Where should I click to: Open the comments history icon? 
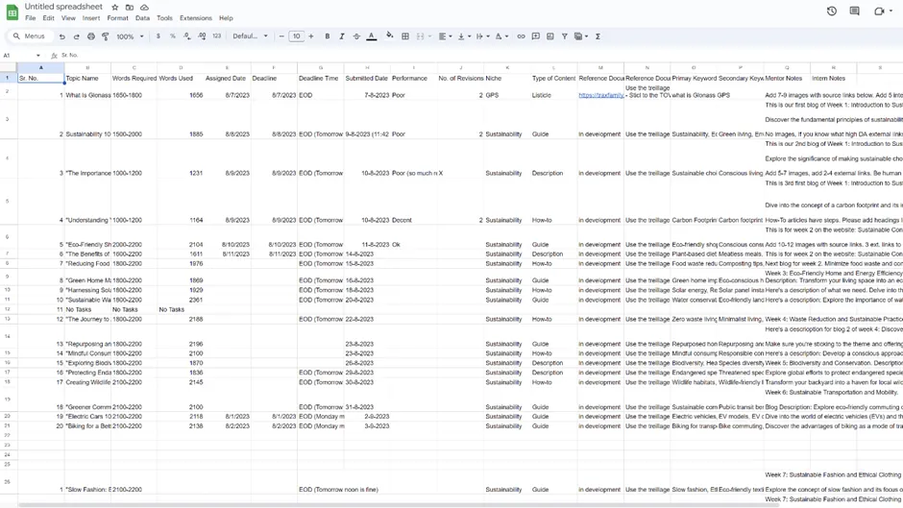click(x=855, y=11)
